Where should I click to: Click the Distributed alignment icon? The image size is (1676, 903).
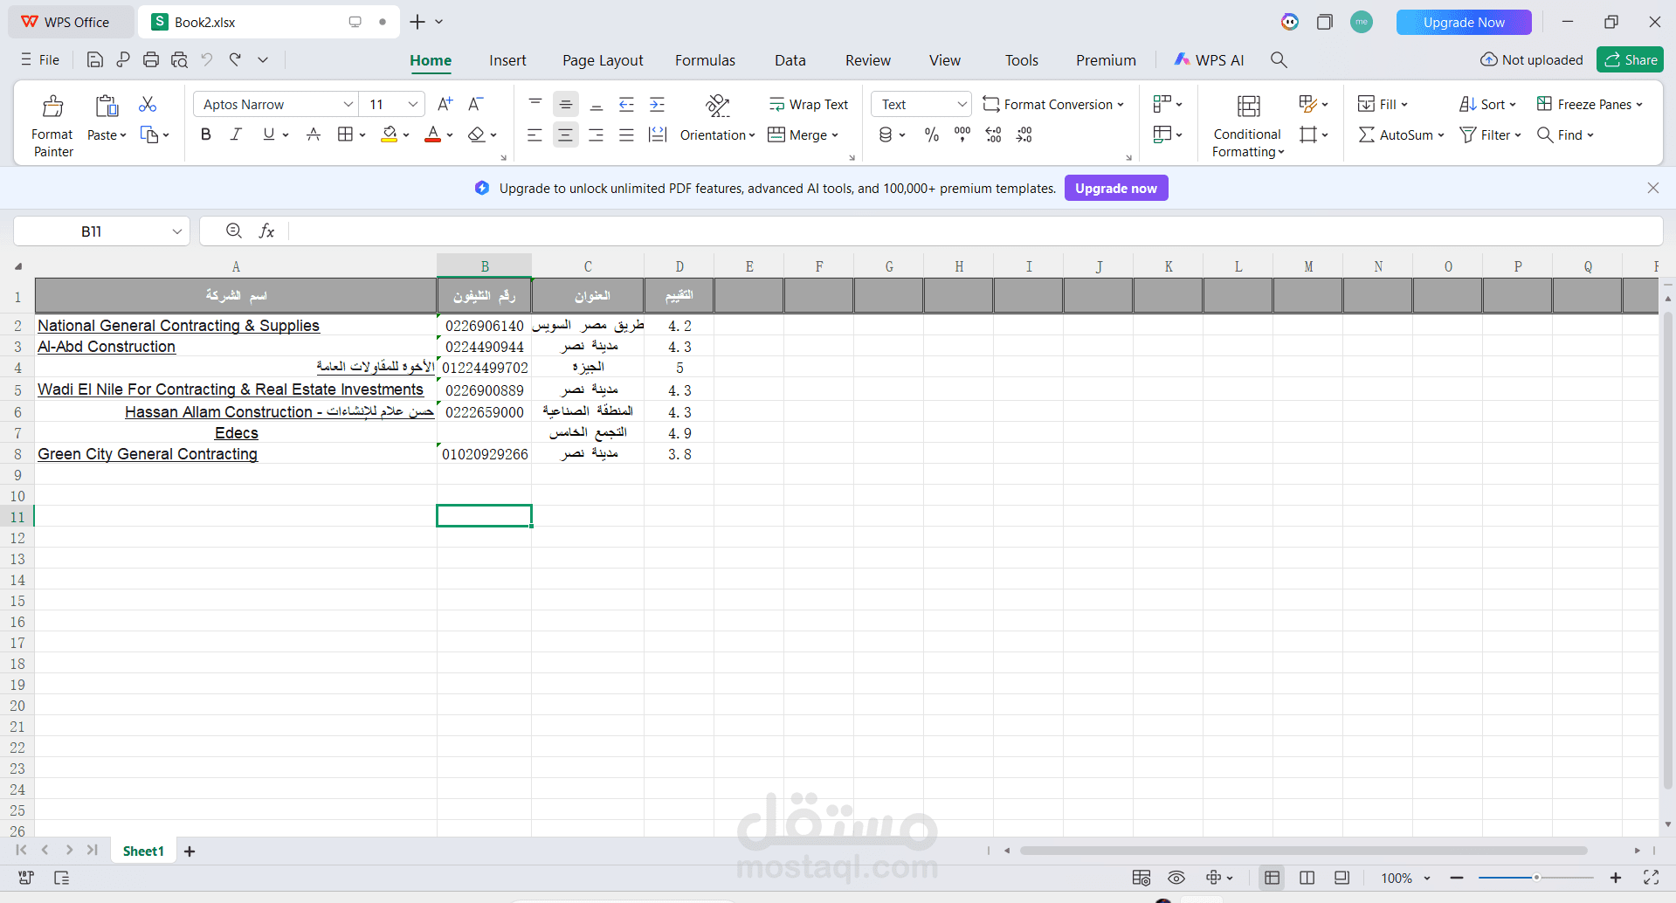tap(658, 135)
